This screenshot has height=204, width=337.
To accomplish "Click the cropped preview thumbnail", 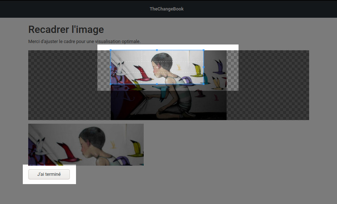I will click(86, 145).
